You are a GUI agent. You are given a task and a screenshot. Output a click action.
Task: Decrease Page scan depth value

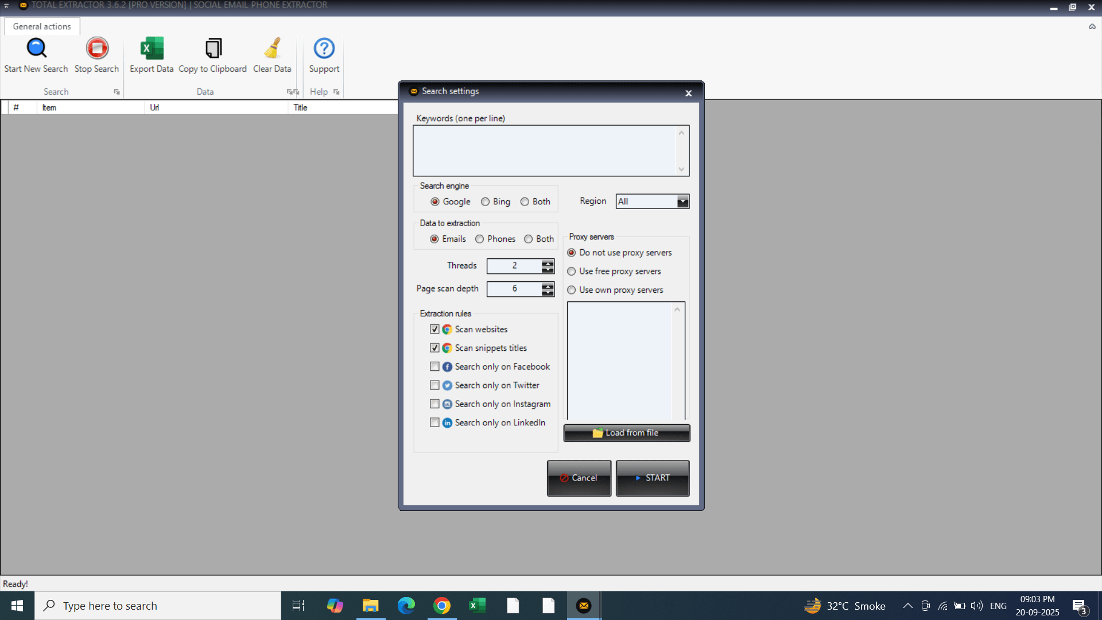[x=548, y=292]
